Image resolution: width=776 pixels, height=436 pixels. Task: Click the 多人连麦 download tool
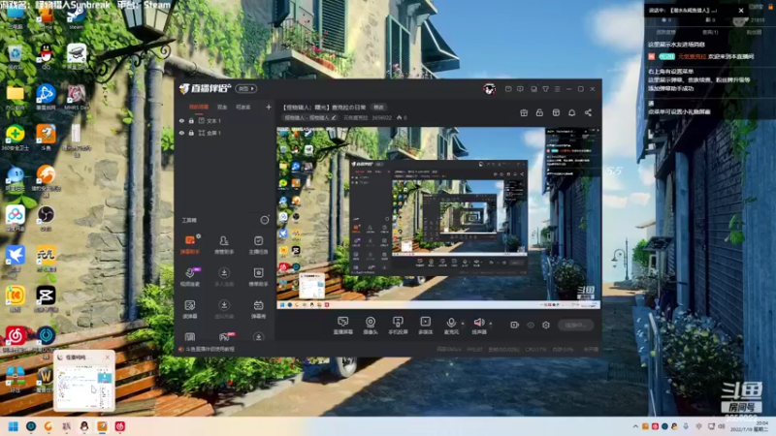coord(224,276)
